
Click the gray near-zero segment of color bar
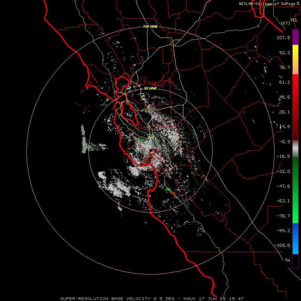point(295,148)
